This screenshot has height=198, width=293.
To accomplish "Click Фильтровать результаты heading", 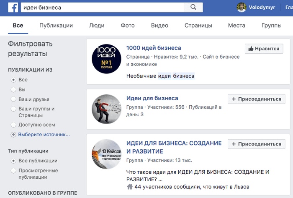I will click(30, 49).
